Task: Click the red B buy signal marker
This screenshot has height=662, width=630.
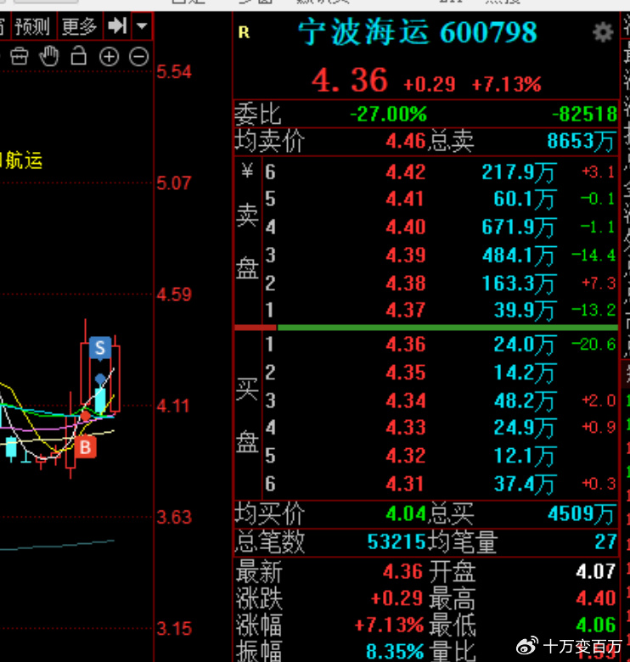Action: point(84,447)
